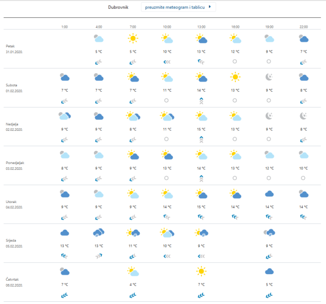Click the sun with rain icon, Srijeda 7:00
This screenshot has width=326, height=304.
133,232
